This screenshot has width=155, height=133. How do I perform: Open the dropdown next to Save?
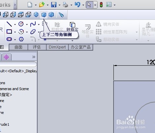click(x=59, y=5)
